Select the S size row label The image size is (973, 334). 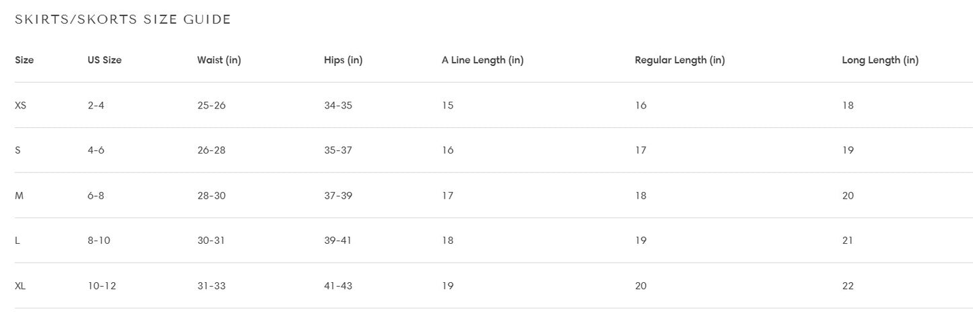(x=18, y=150)
